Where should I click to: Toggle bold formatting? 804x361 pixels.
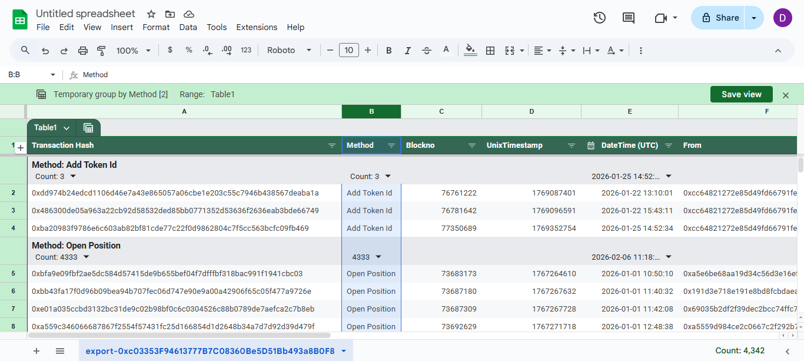point(388,50)
